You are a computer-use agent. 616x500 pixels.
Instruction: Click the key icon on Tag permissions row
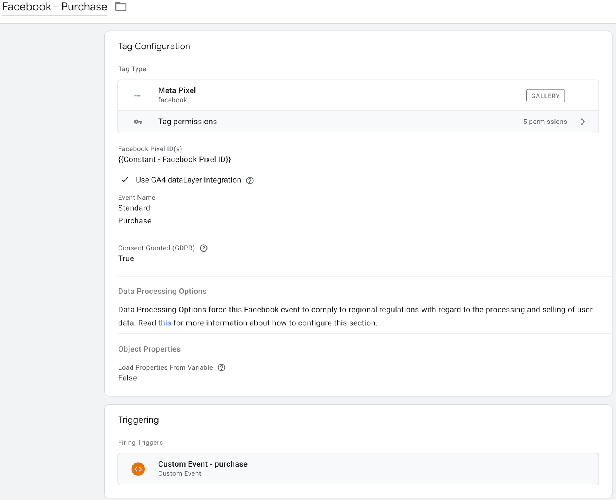tap(137, 122)
